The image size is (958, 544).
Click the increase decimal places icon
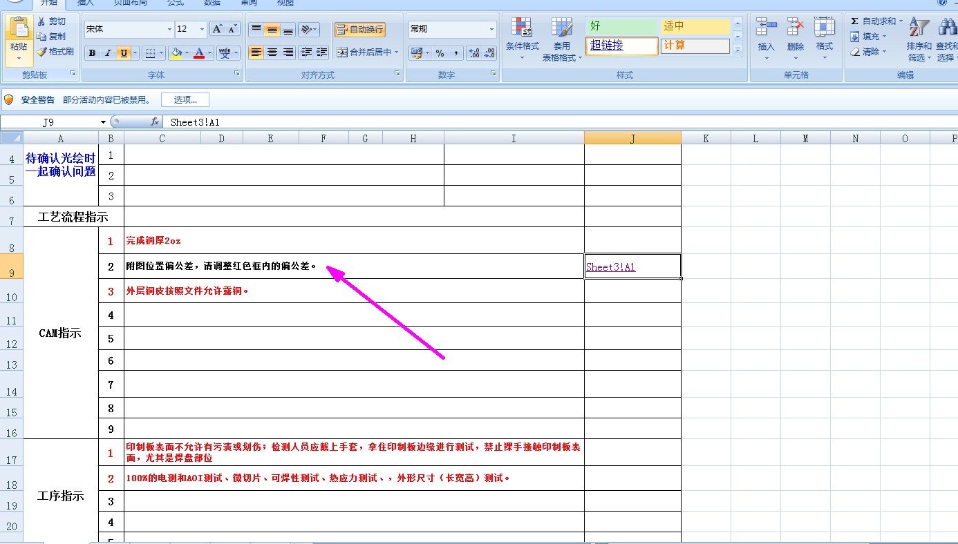coord(474,53)
